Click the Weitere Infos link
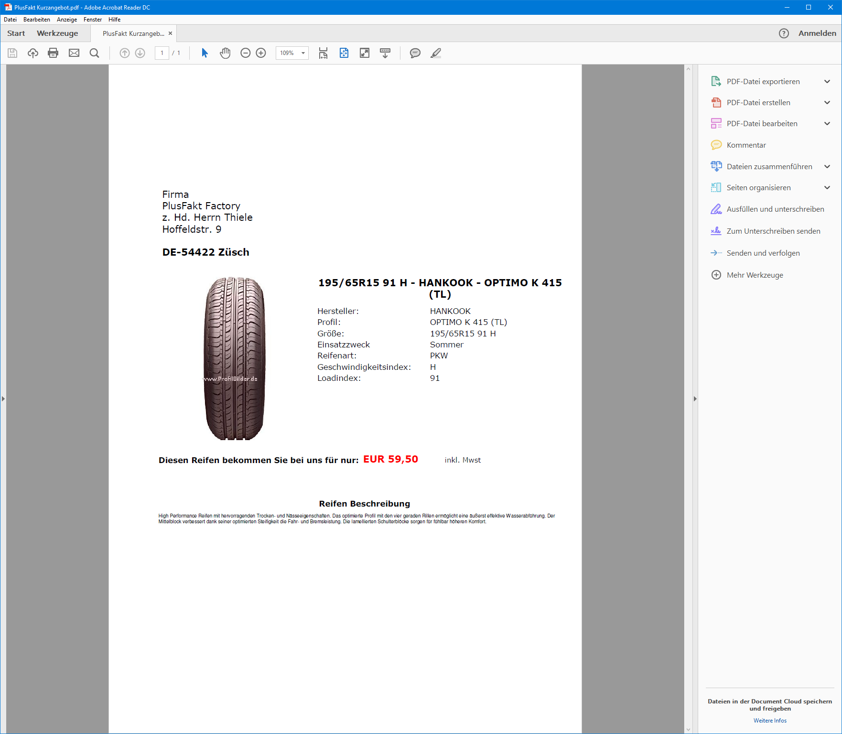This screenshot has height=734, width=842. (x=770, y=721)
